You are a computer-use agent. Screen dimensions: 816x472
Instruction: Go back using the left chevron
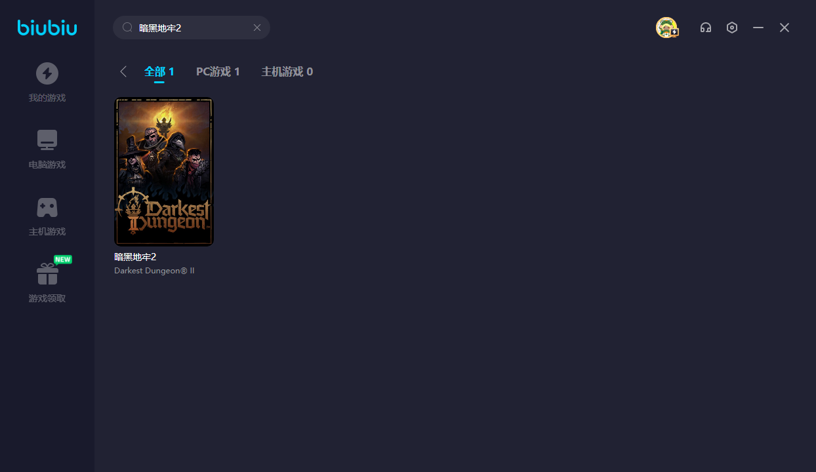tap(123, 71)
